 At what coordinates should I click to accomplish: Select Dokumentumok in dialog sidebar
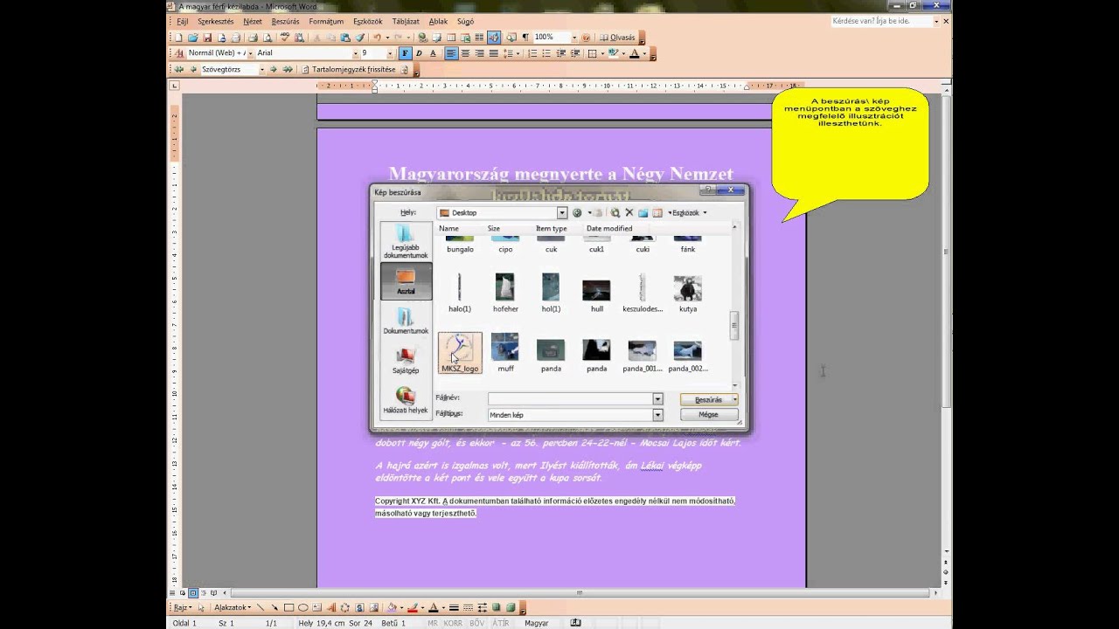pyautogui.click(x=406, y=321)
